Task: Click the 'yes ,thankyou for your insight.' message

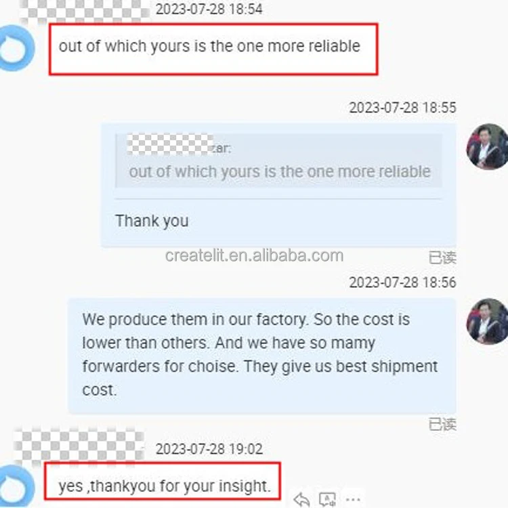Action: 163,481
